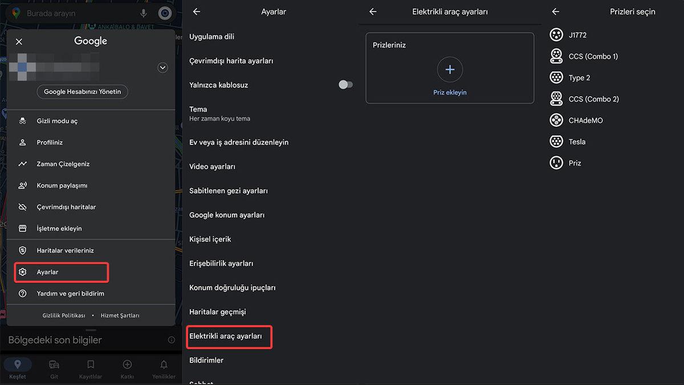Expand the account switcher chevron
This screenshot has width=684, height=385.
click(x=162, y=67)
